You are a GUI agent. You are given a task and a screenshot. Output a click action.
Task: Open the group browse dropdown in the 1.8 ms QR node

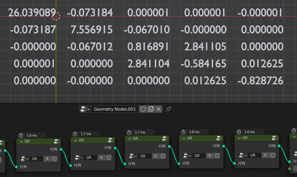(25, 159)
